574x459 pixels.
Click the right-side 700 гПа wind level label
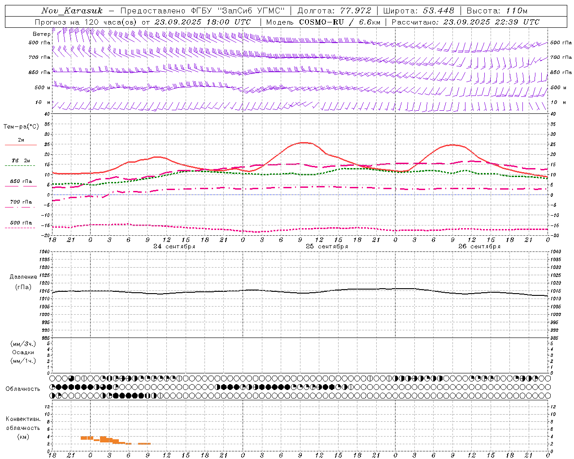click(561, 57)
